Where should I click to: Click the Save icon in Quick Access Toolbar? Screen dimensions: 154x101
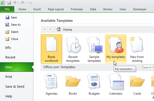pos(9,3)
